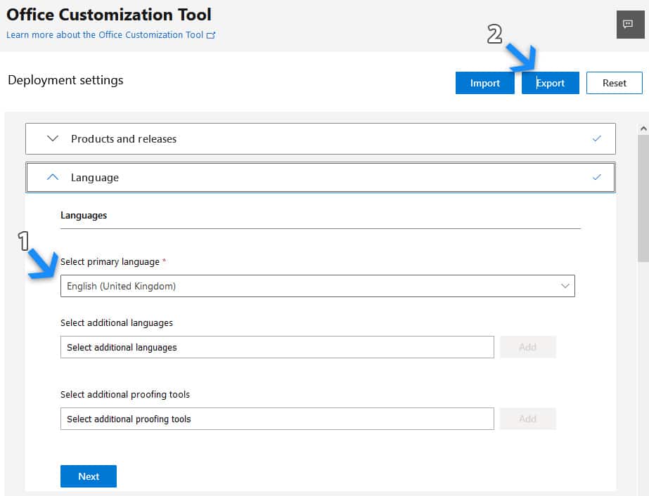Click the chevron icon on Products and releases

click(51, 138)
